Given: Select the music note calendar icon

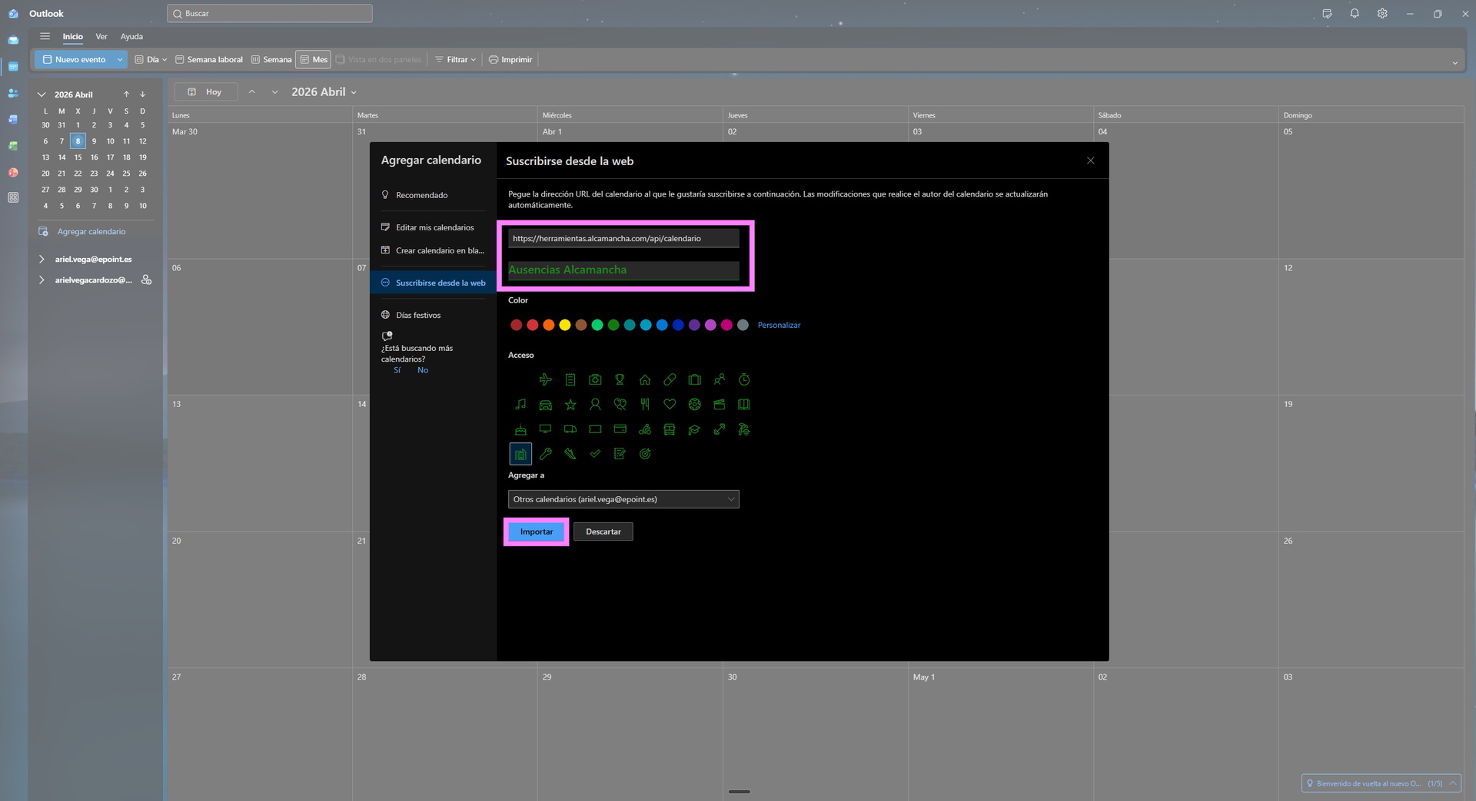Looking at the screenshot, I should 520,405.
